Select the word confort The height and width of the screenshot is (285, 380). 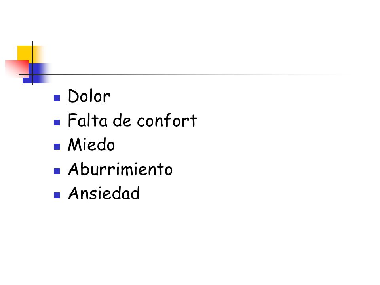pos(167,120)
